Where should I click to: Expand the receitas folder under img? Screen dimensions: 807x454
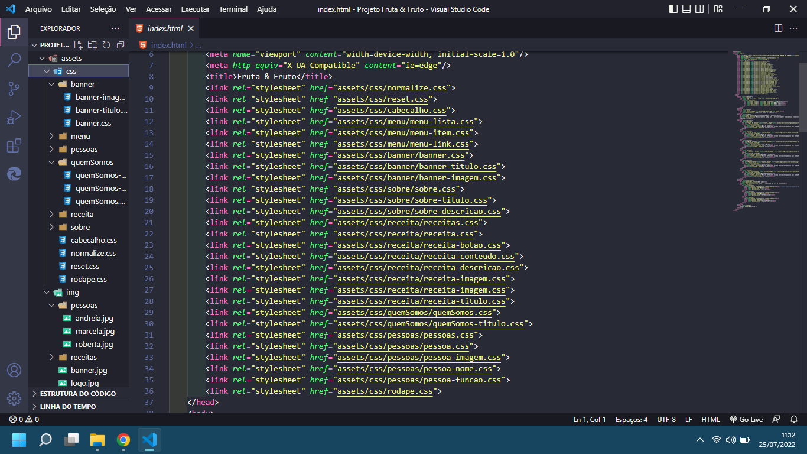coord(78,357)
